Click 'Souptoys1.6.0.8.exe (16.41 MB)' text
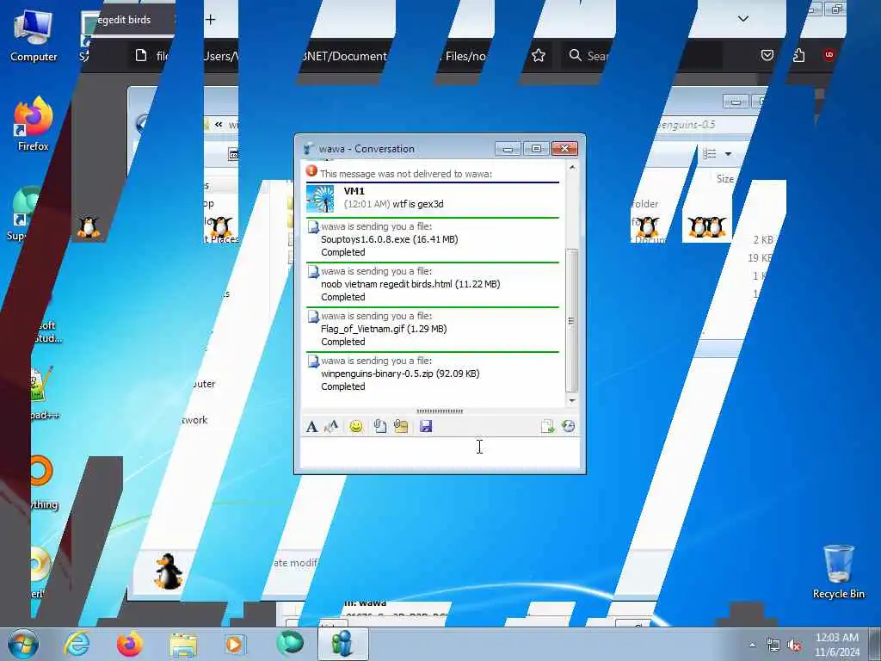The width and height of the screenshot is (881, 661). [390, 239]
